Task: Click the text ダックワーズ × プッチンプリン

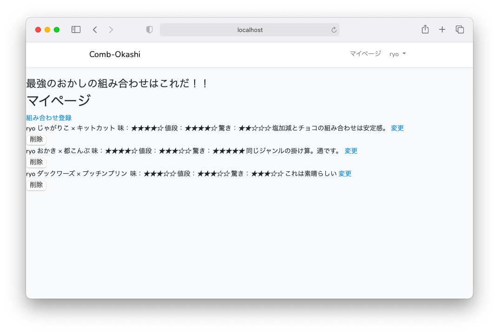Action: [82, 173]
